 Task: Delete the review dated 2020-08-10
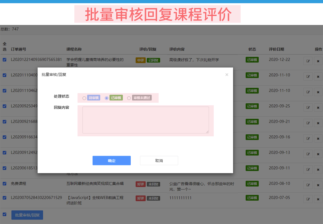pyautogui.click(x=318, y=185)
